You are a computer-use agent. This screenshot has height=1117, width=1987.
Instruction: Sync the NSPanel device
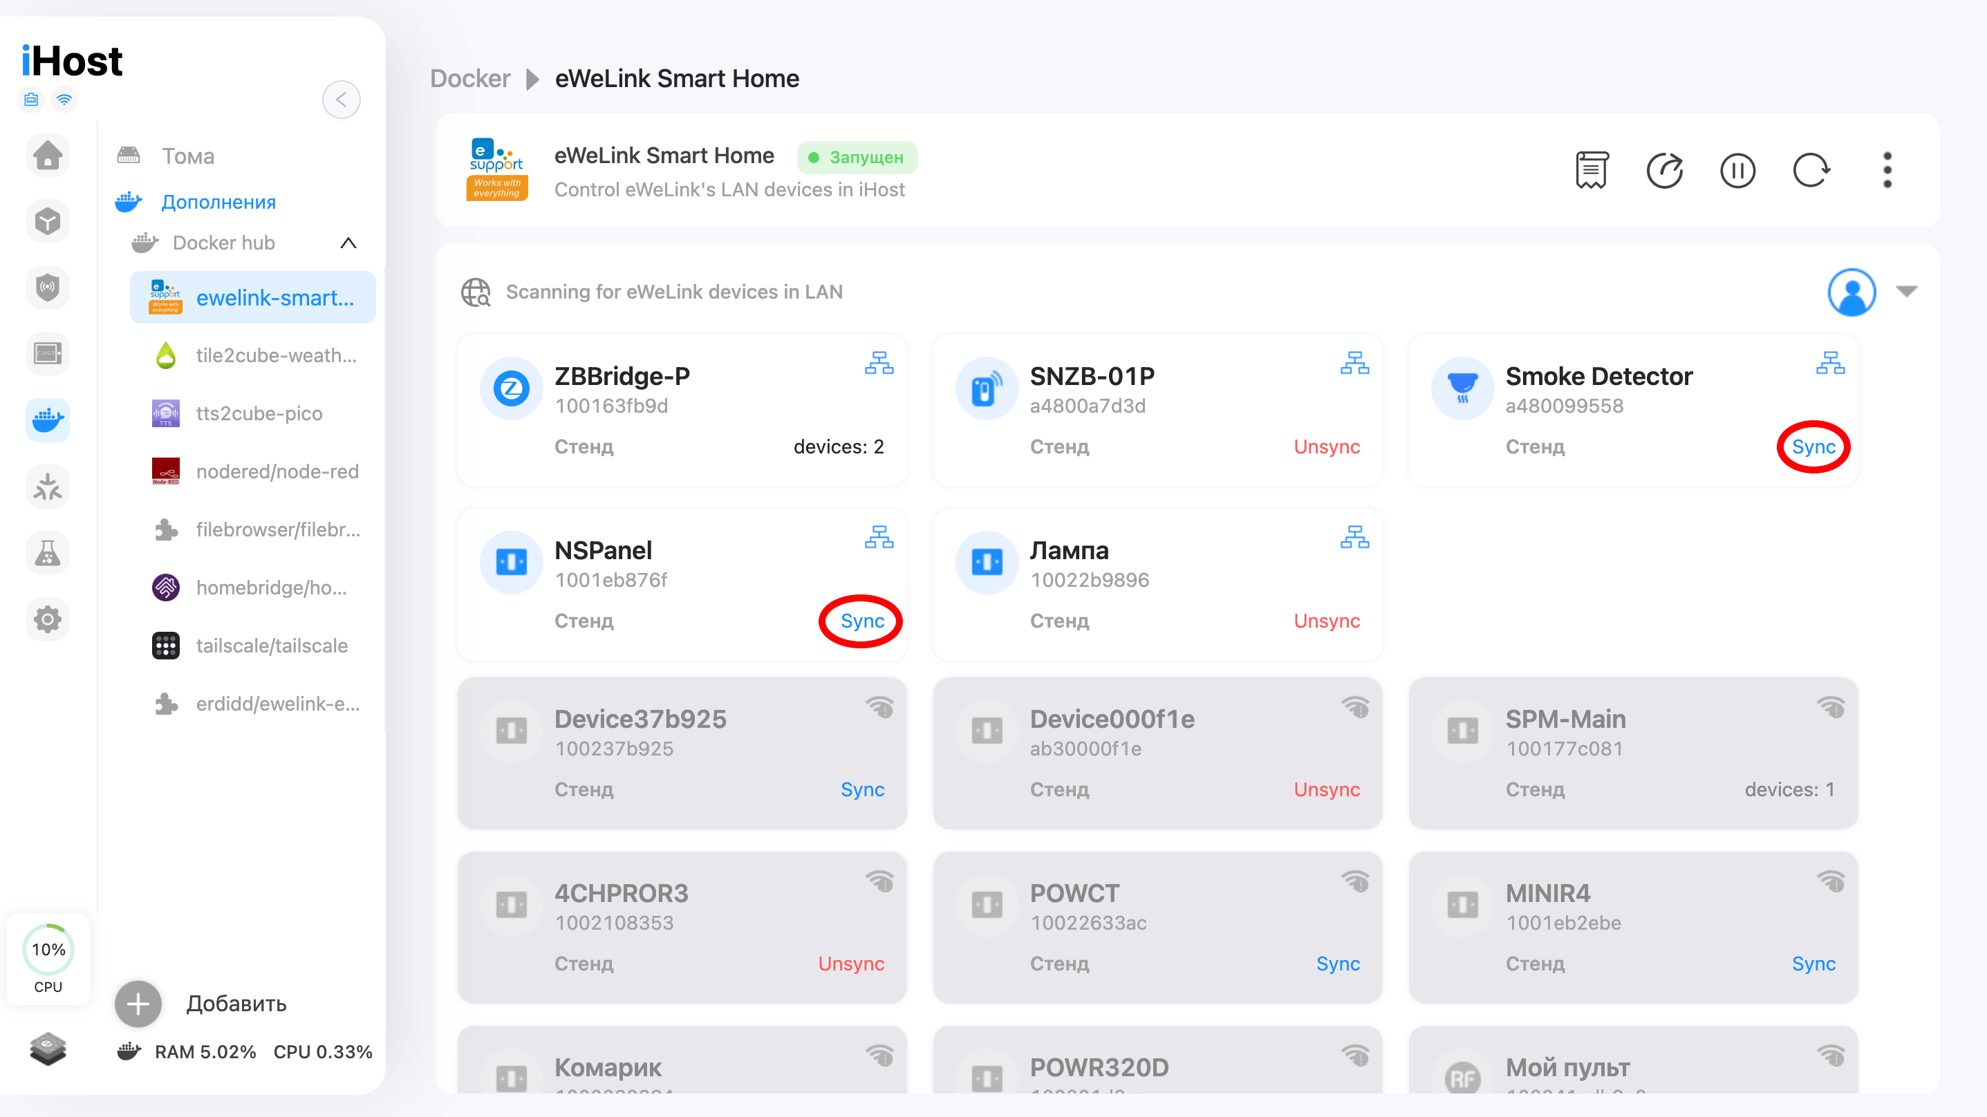pos(862,621)
